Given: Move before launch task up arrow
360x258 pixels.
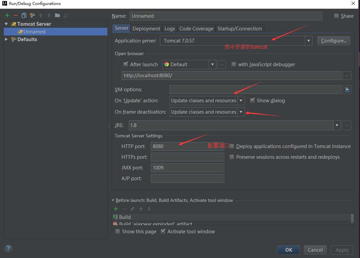Looking at the screenshot, I should pyautogui.click(x=141, y=209).
